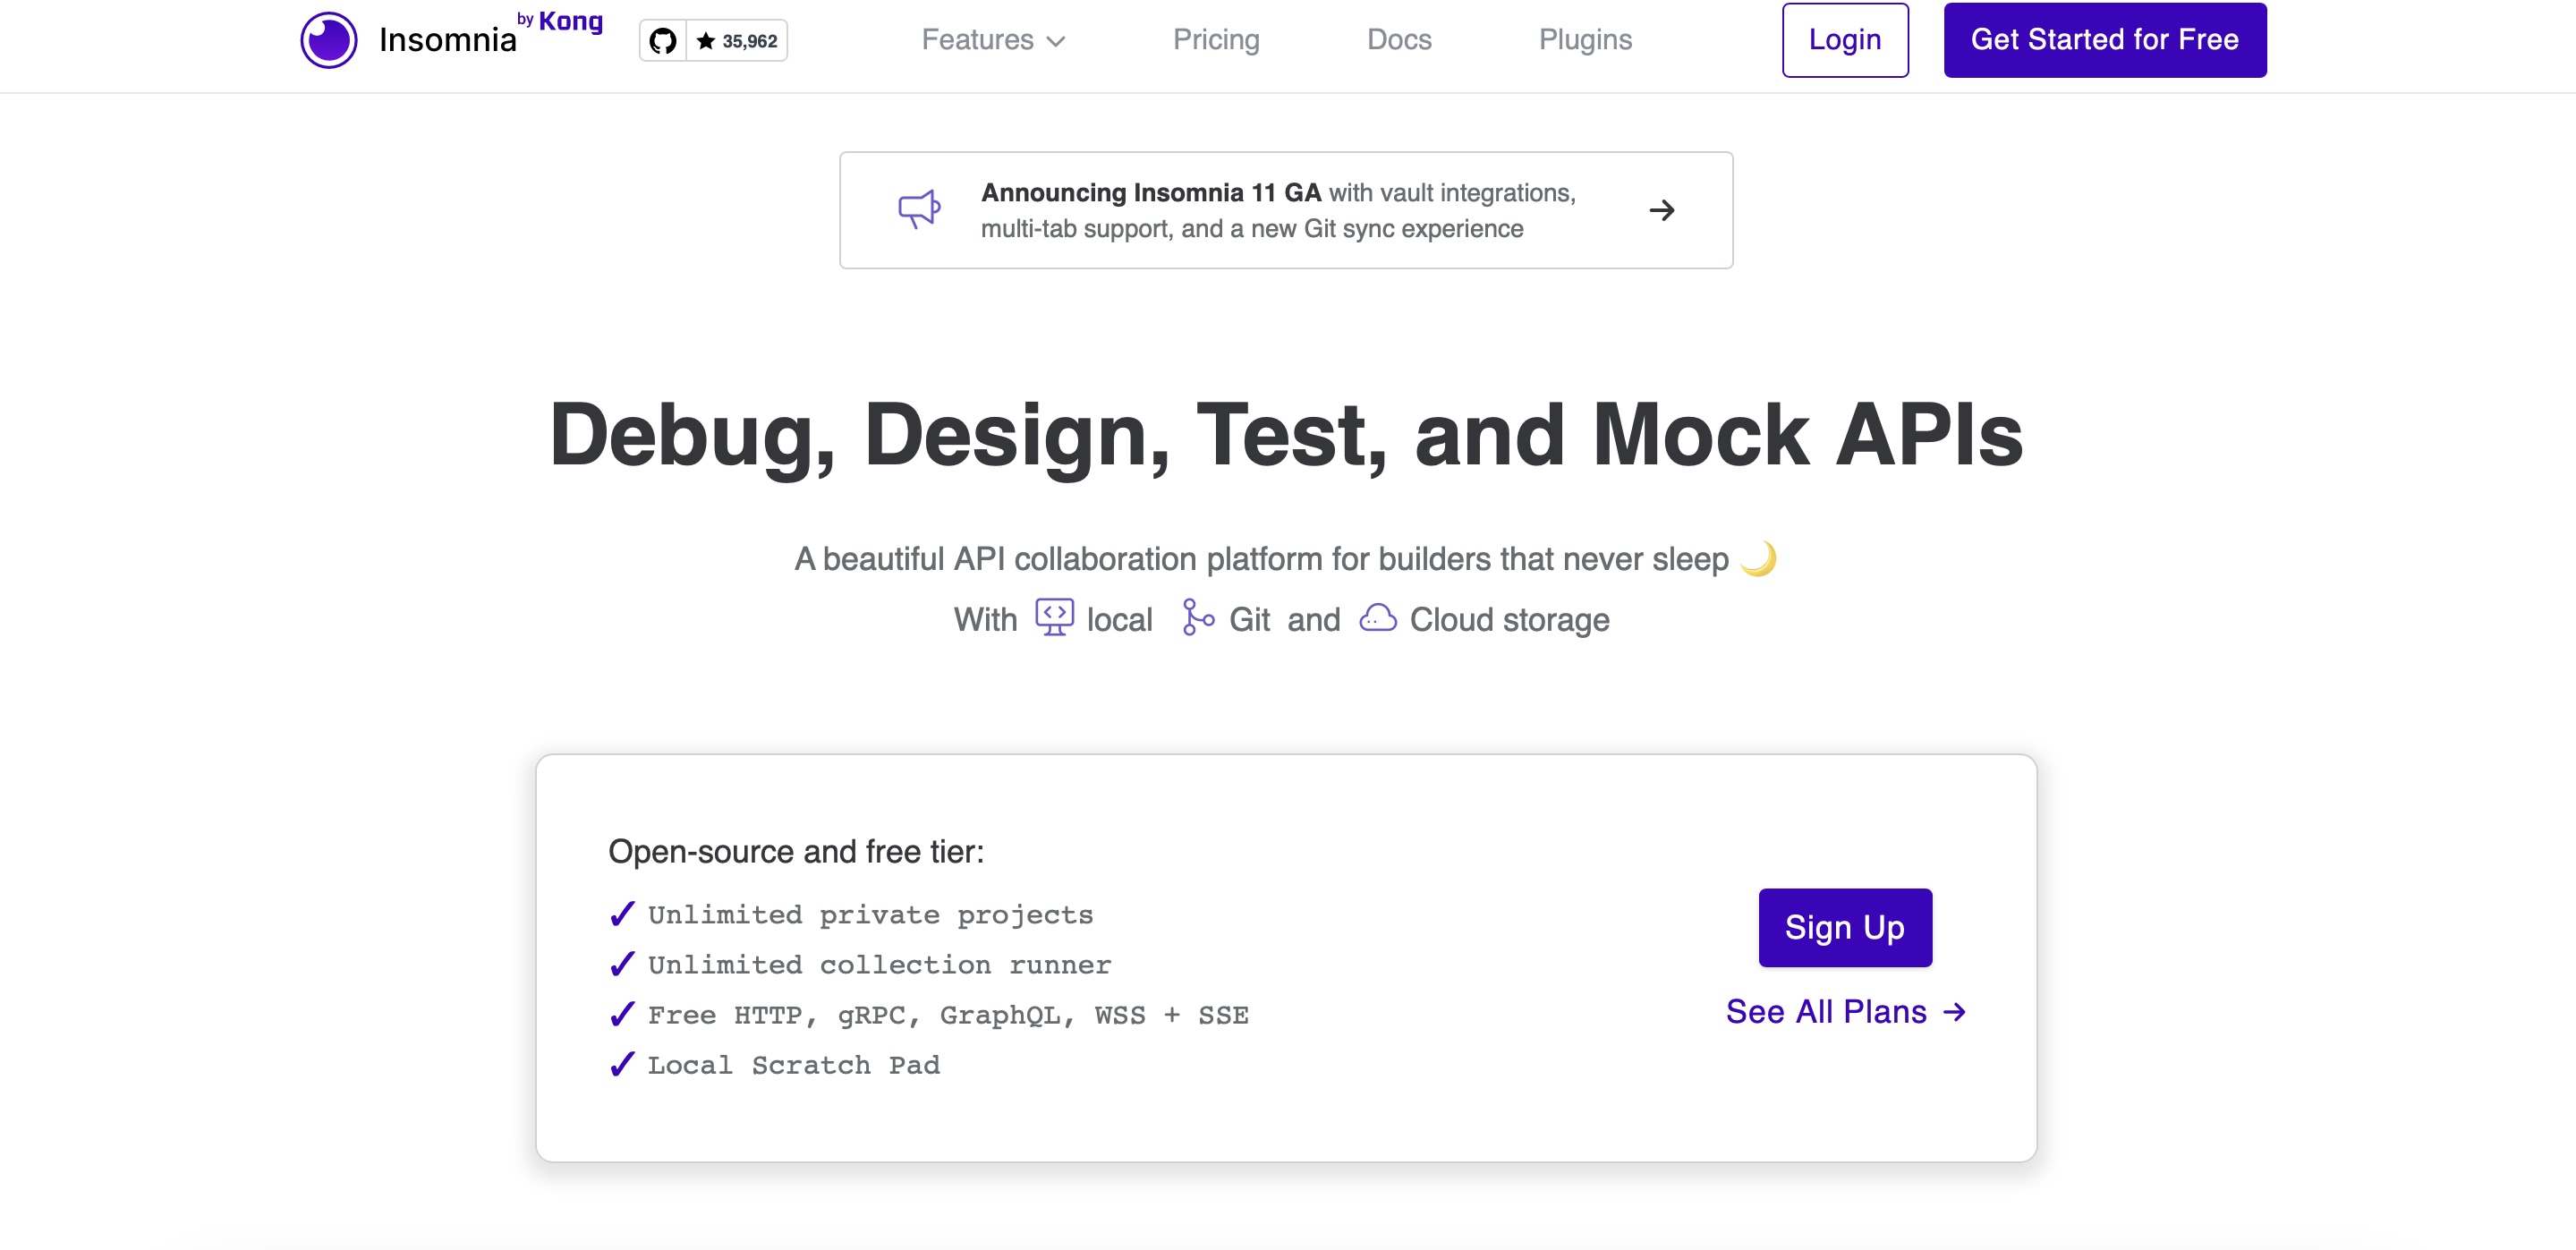Click the megaphone announcement icon
The width and height of the screenshot is (2576, 1250).
click(x=918, y=209)
